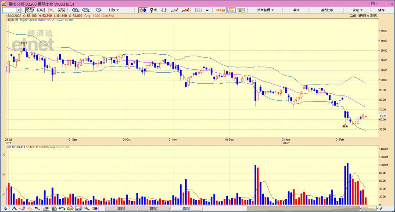Switch to the 圖表2 tab

[x=154, y=208]
